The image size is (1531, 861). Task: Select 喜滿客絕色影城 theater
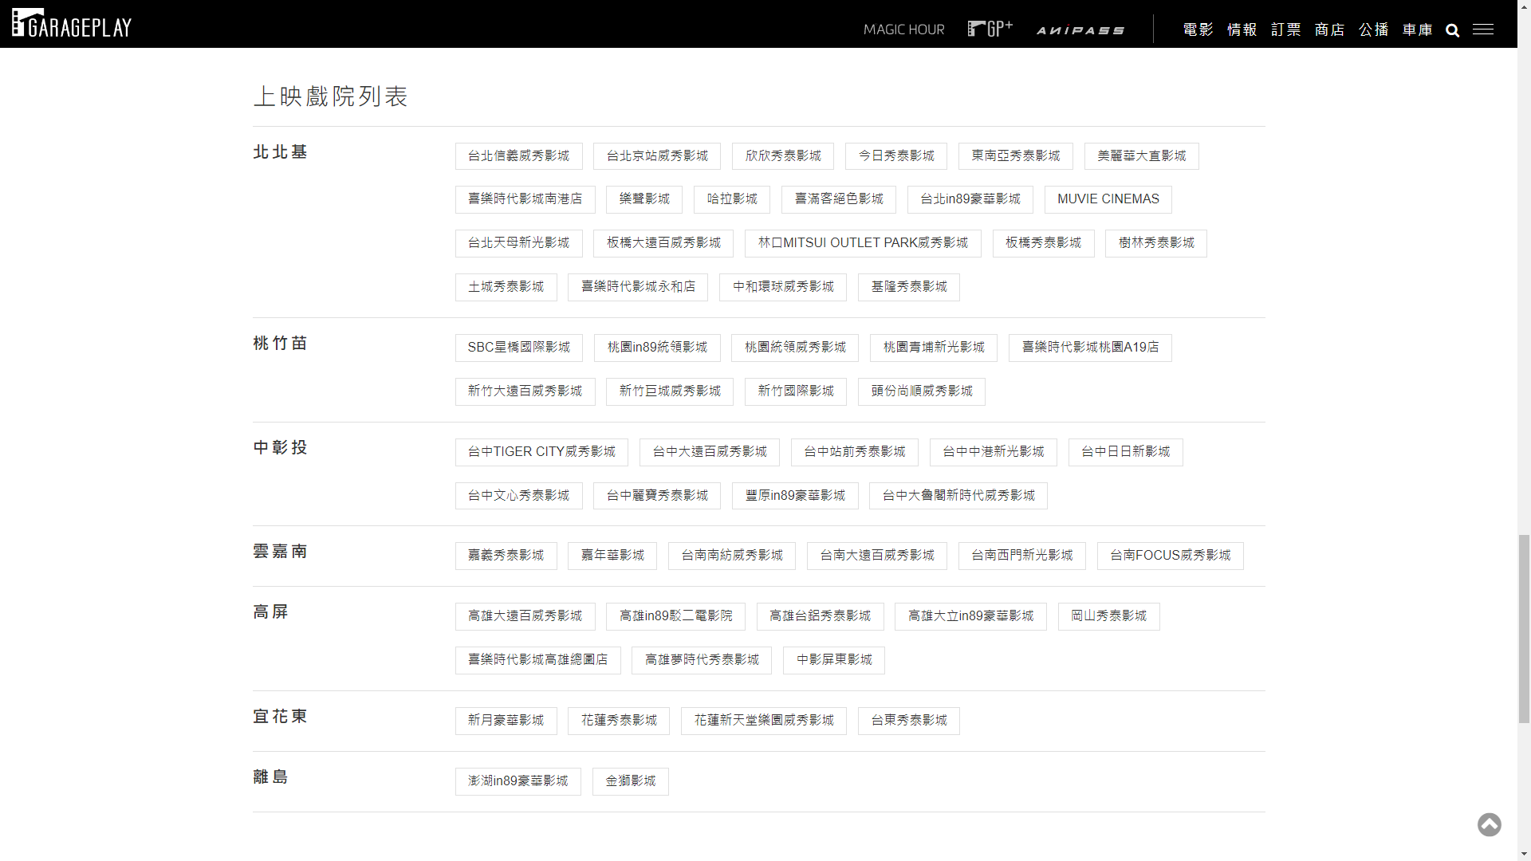tap(839, 199)
